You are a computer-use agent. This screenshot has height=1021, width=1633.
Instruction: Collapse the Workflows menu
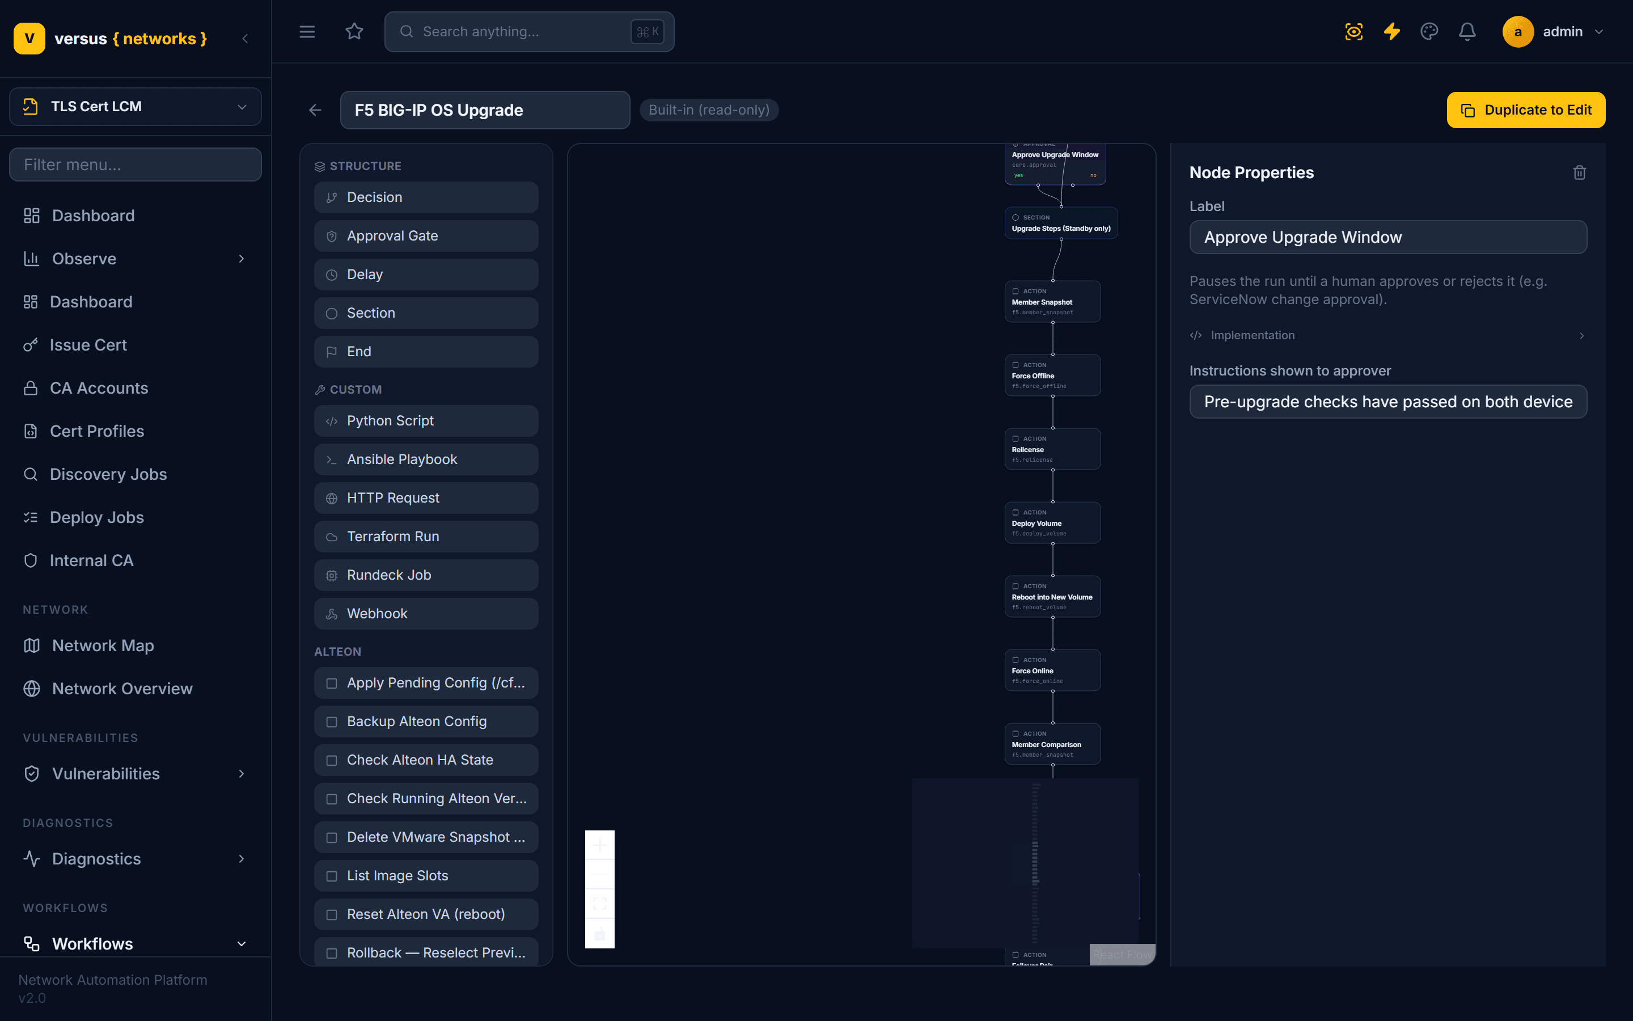(135, 943)
